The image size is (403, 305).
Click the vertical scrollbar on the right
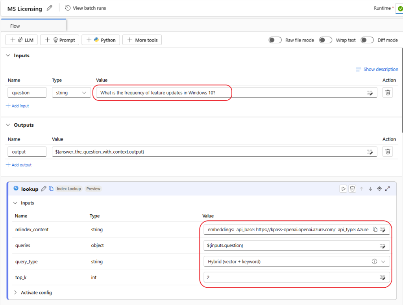click(402, 90)
